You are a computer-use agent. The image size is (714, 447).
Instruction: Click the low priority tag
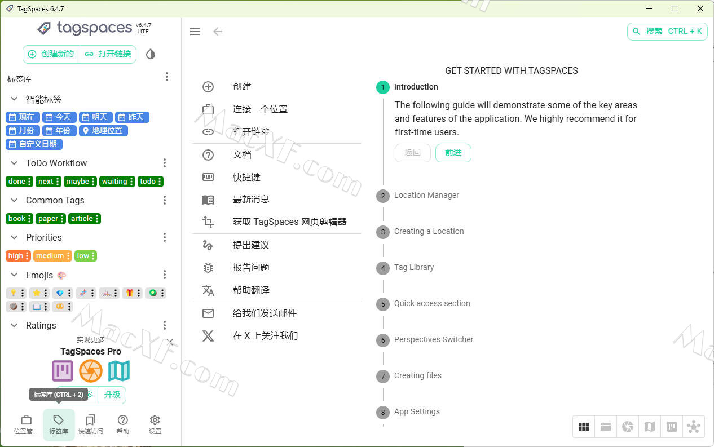(x=86, y=256)
